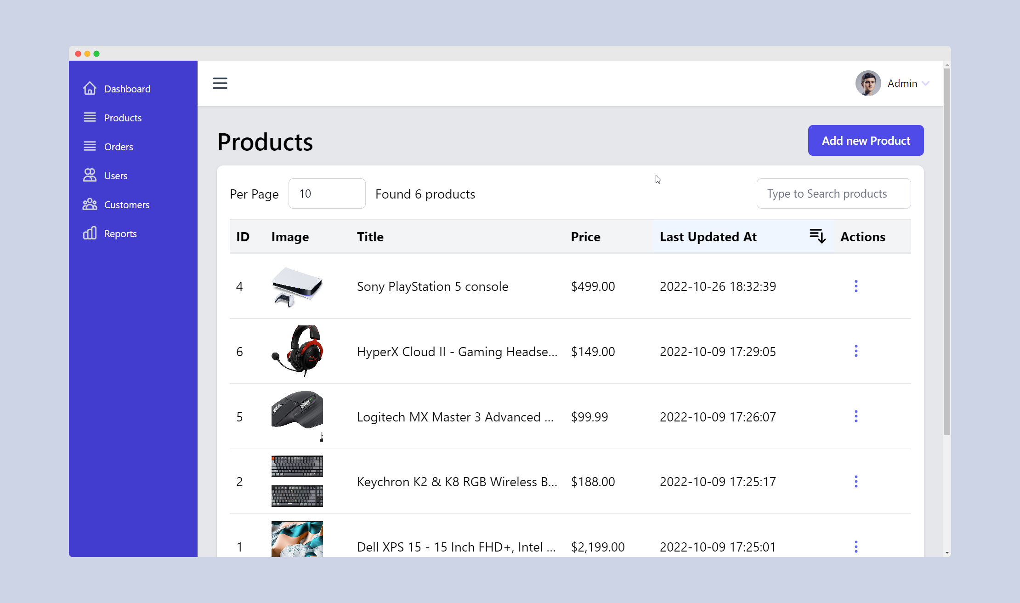Click the Dell XPS product thumbnail
Screen dimensions: 1020x603
click(x=297, y=539)
